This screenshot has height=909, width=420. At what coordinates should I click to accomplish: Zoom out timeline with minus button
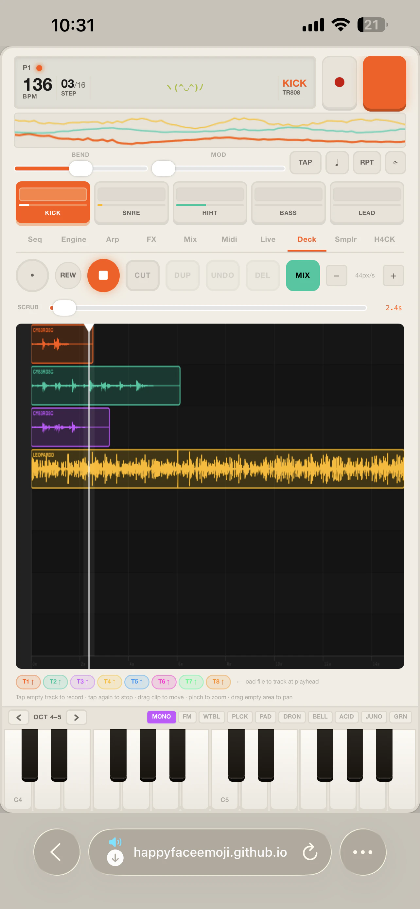pos(336,276)
